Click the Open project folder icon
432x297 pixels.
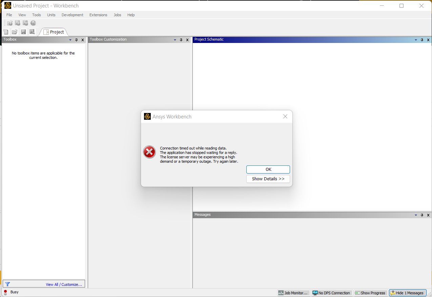coord(15,32)
